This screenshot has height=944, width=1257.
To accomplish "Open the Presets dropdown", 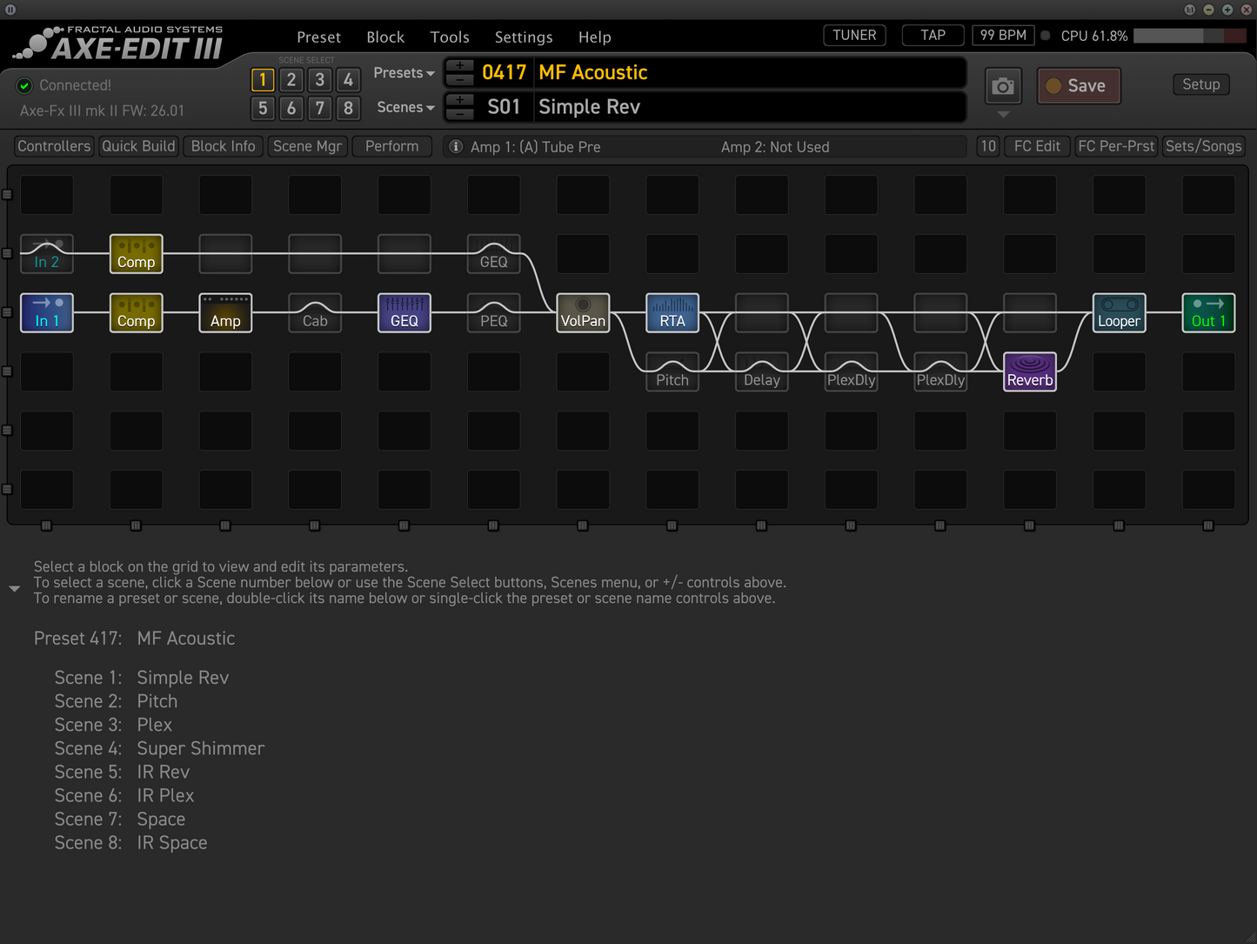I will coord(404,73).
